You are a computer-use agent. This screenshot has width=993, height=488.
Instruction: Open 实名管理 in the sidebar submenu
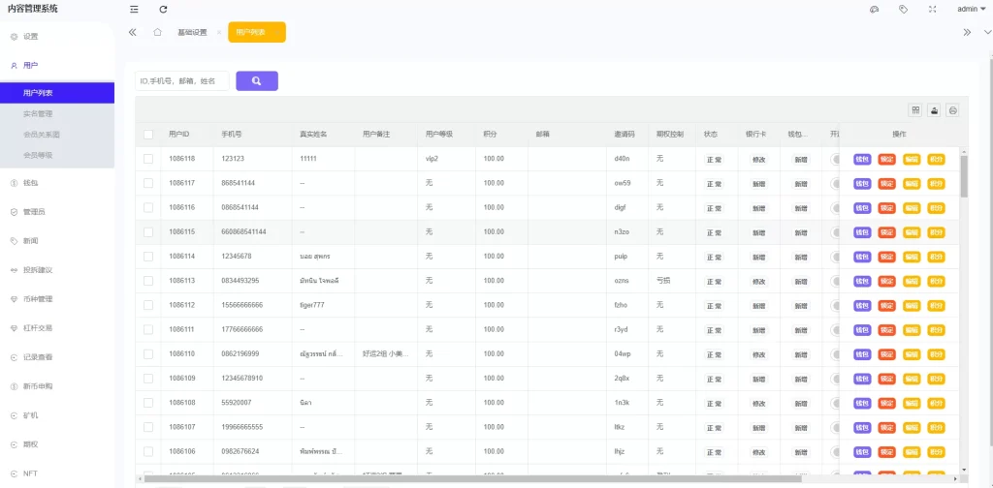(x=38, y=113)
